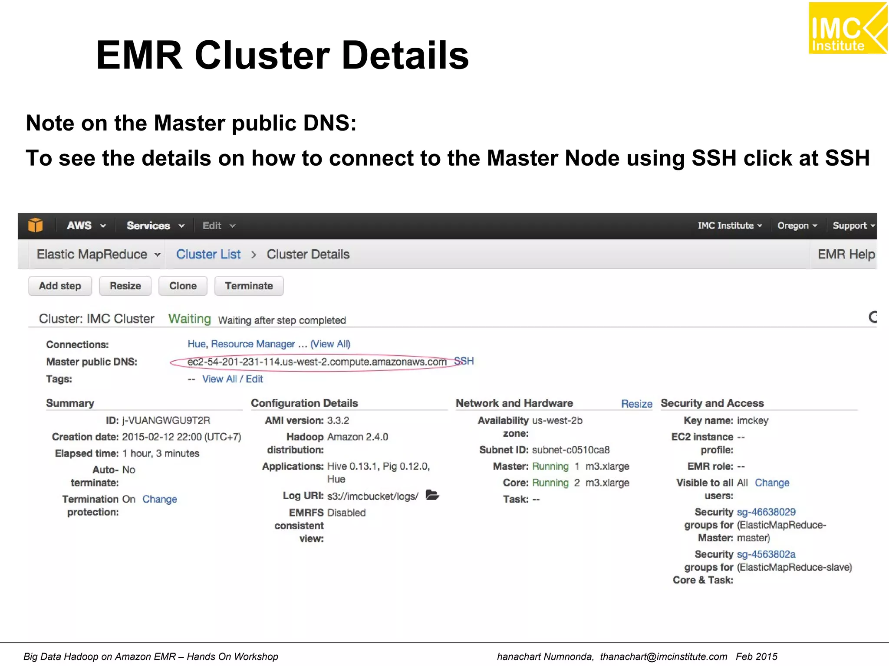Open the S3 log folder icon
This screenshot has height=666, width=889.
[432, 495]
